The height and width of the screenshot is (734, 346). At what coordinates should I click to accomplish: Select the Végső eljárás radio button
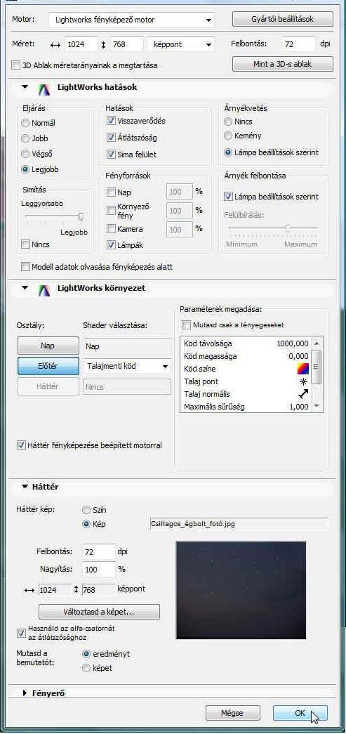coord(26,154)
